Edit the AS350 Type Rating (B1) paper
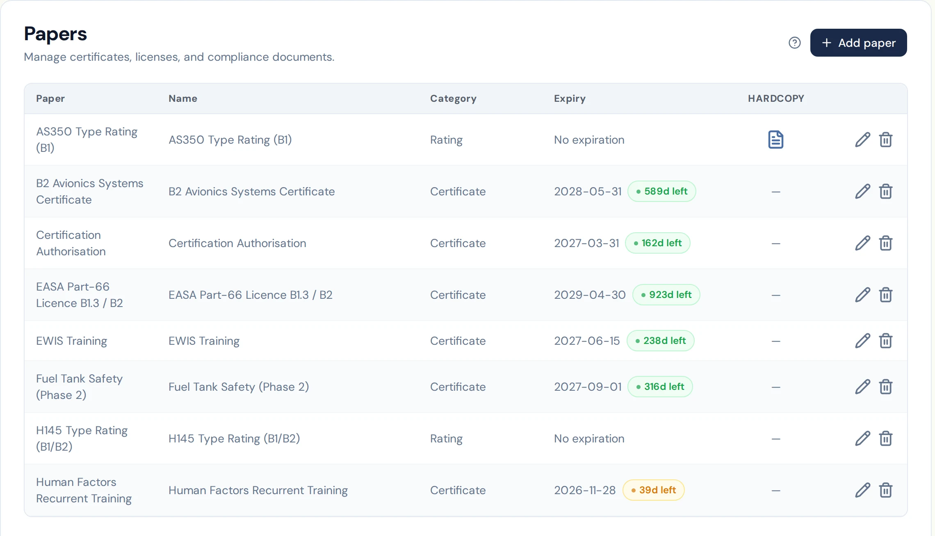Image resolution: width=935 pixels, height=536 pixels. tap(862, 140)
